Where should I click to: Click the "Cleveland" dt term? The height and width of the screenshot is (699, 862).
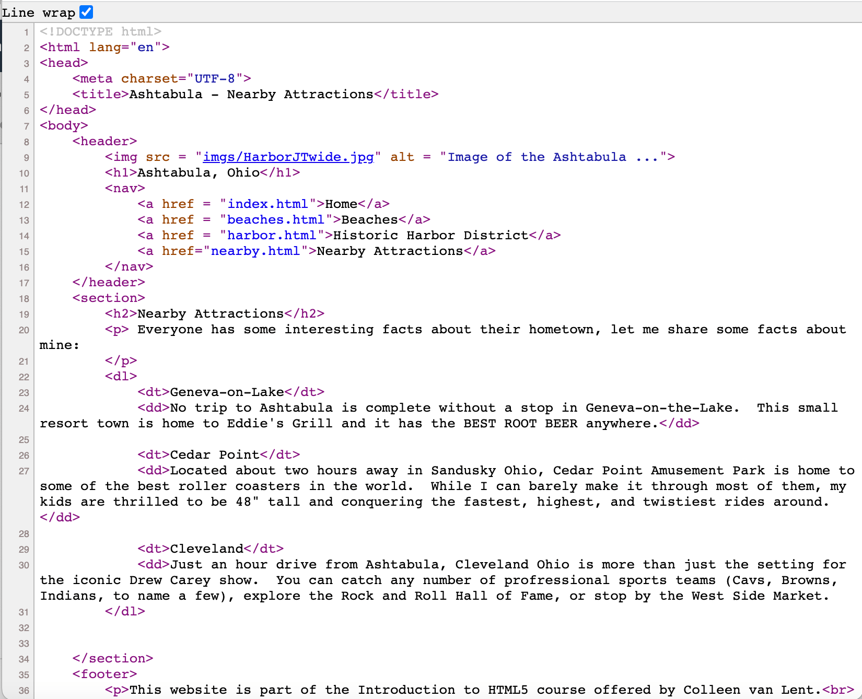207,549
